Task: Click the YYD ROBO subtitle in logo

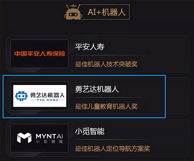Action: pyautogui.click(x=47, y=100)
